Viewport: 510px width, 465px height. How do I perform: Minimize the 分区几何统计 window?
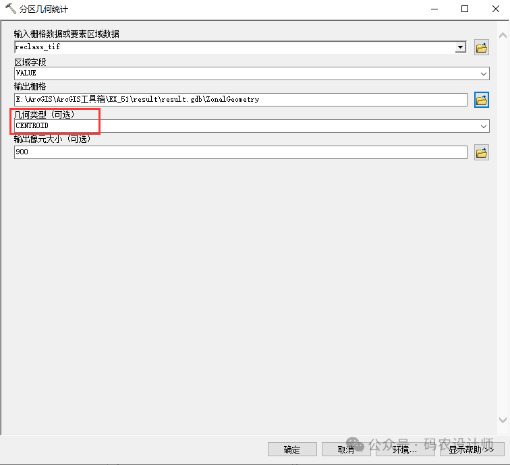pyautogui.click(x=433, y=9)
